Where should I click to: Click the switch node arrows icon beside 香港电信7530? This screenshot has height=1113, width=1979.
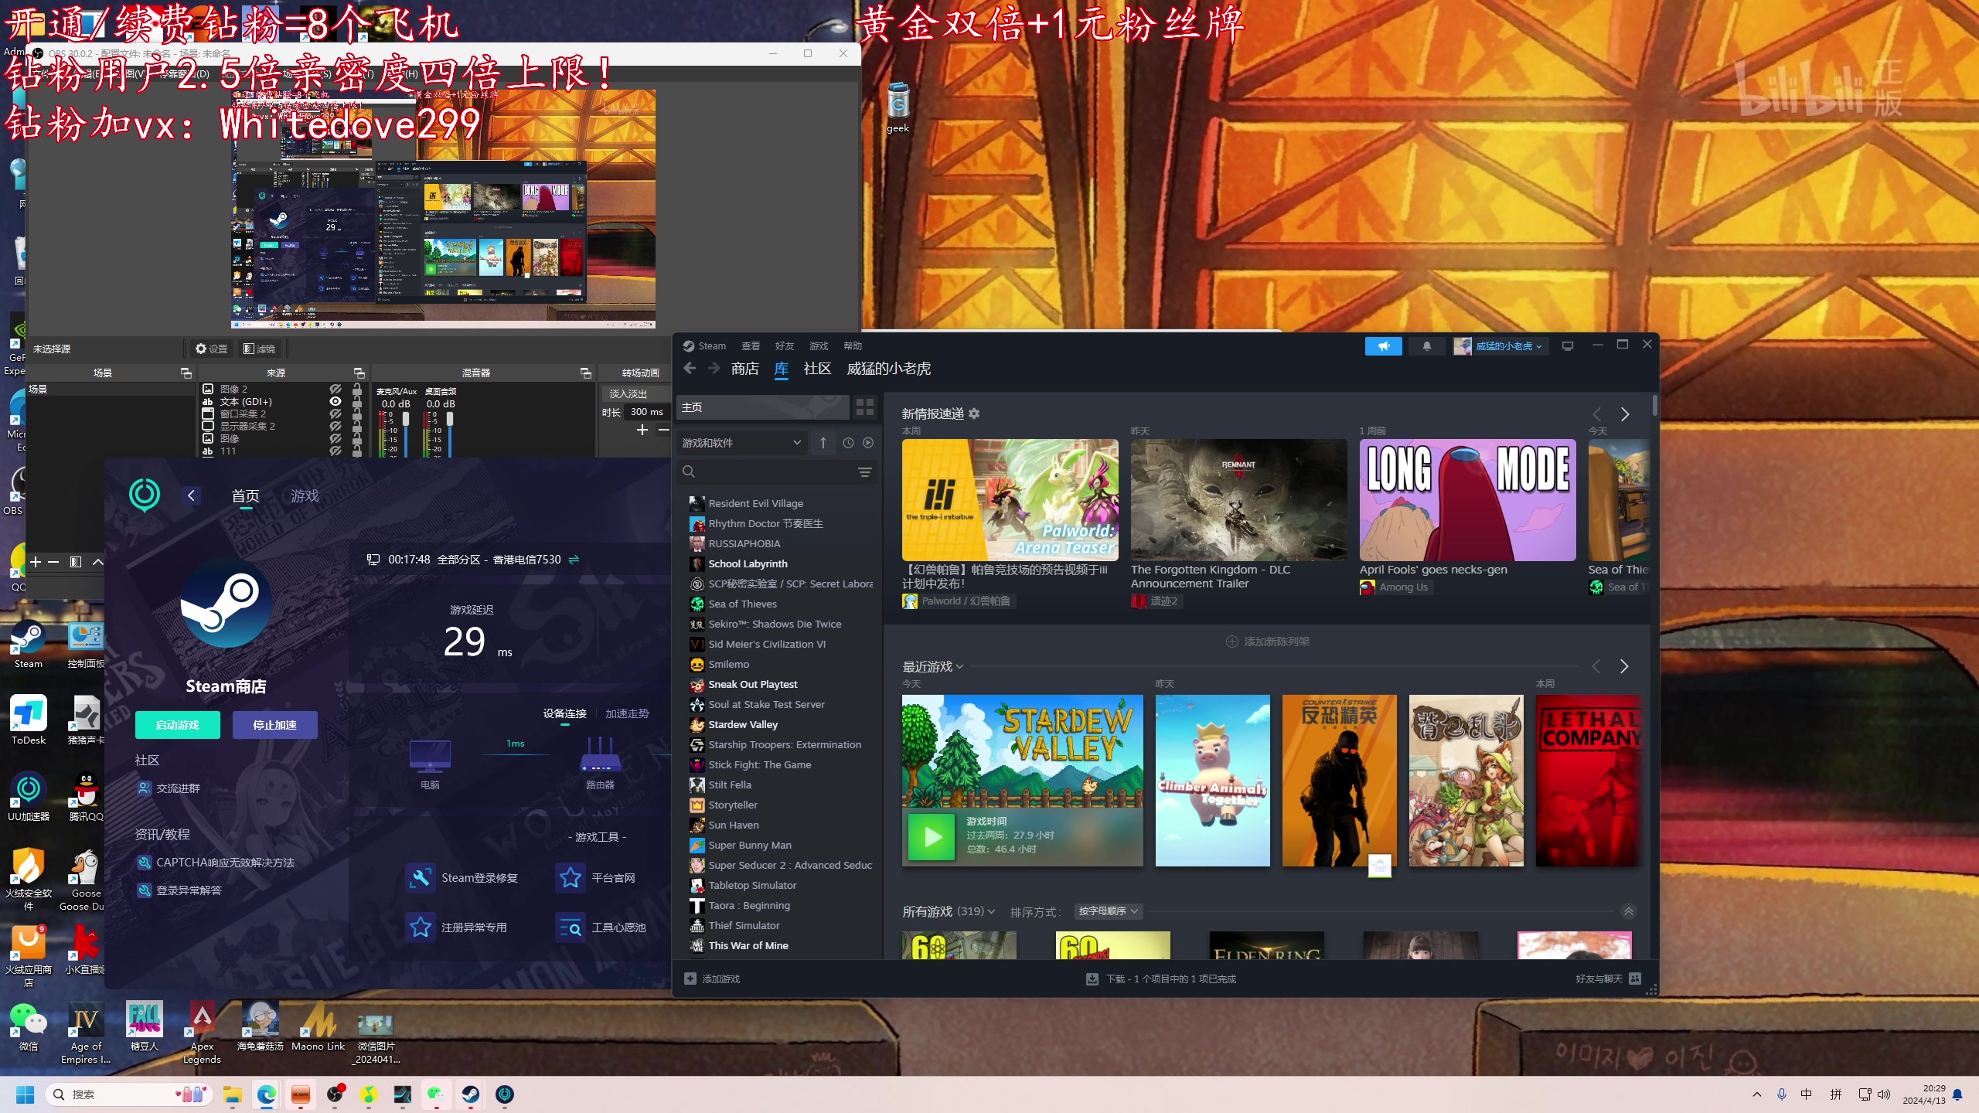574,560
